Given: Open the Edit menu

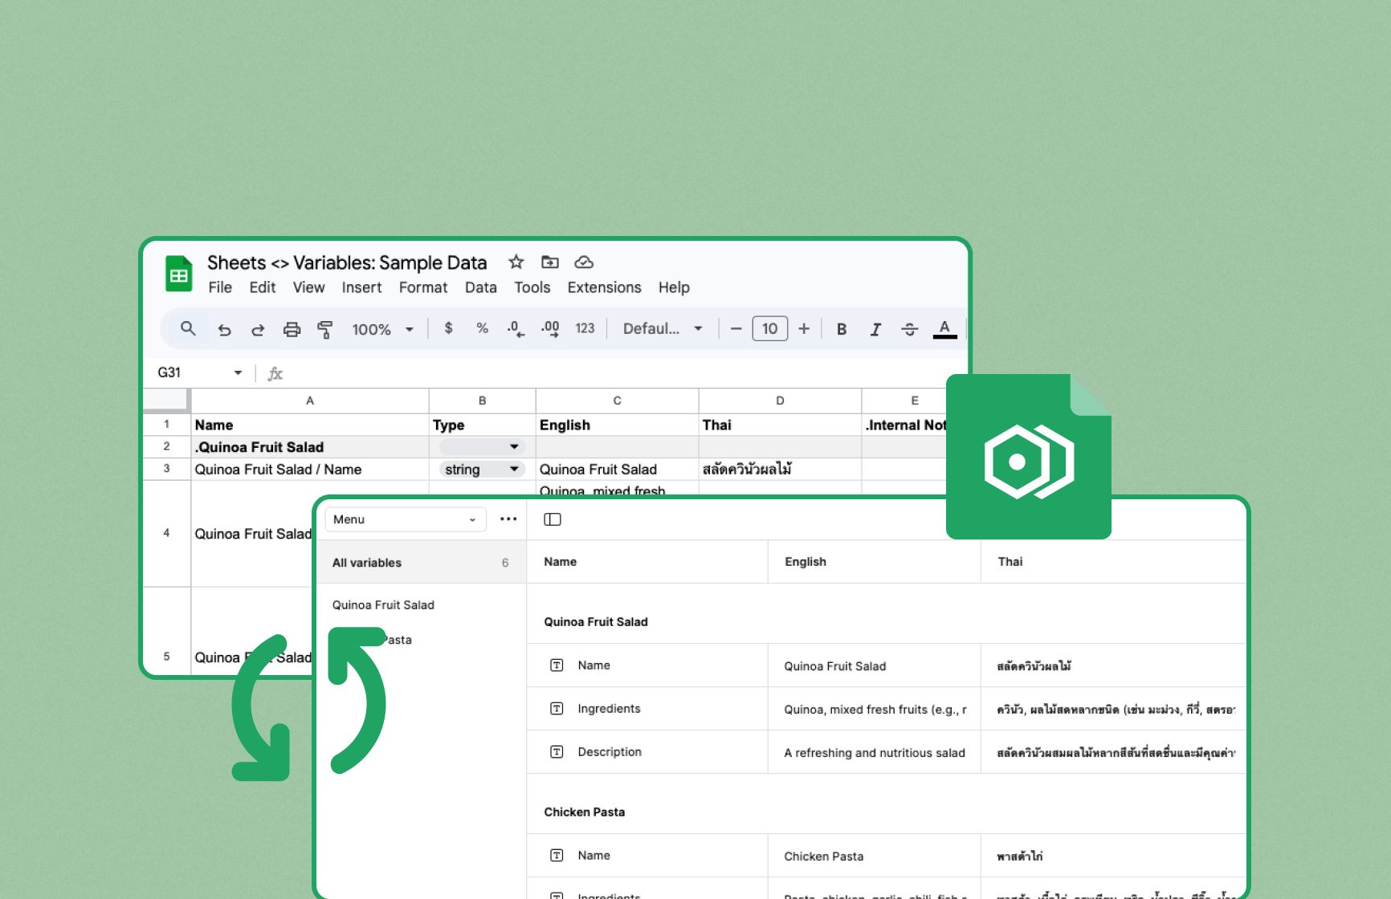Looking at the screenshot, I should (263, 287).
